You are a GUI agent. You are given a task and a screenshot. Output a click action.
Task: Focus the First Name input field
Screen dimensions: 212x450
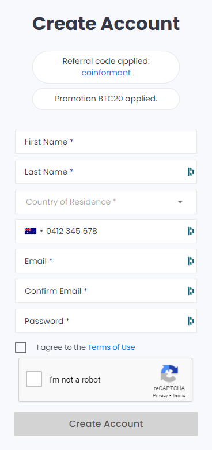[106, 142]
